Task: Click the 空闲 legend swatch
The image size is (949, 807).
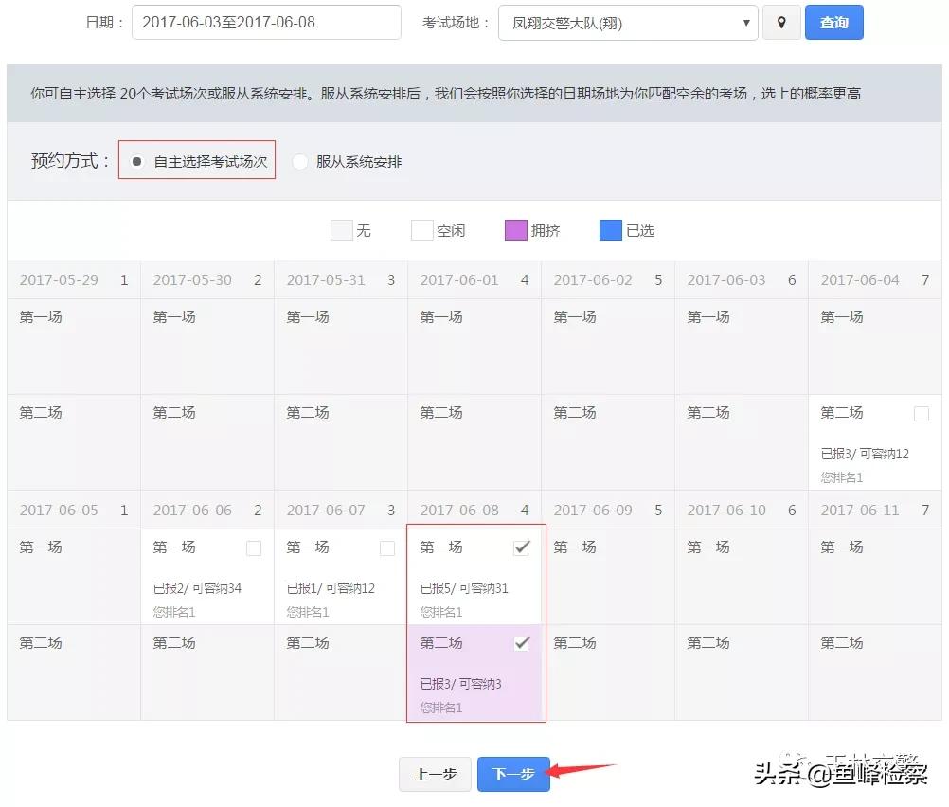Action: point(421,229)
